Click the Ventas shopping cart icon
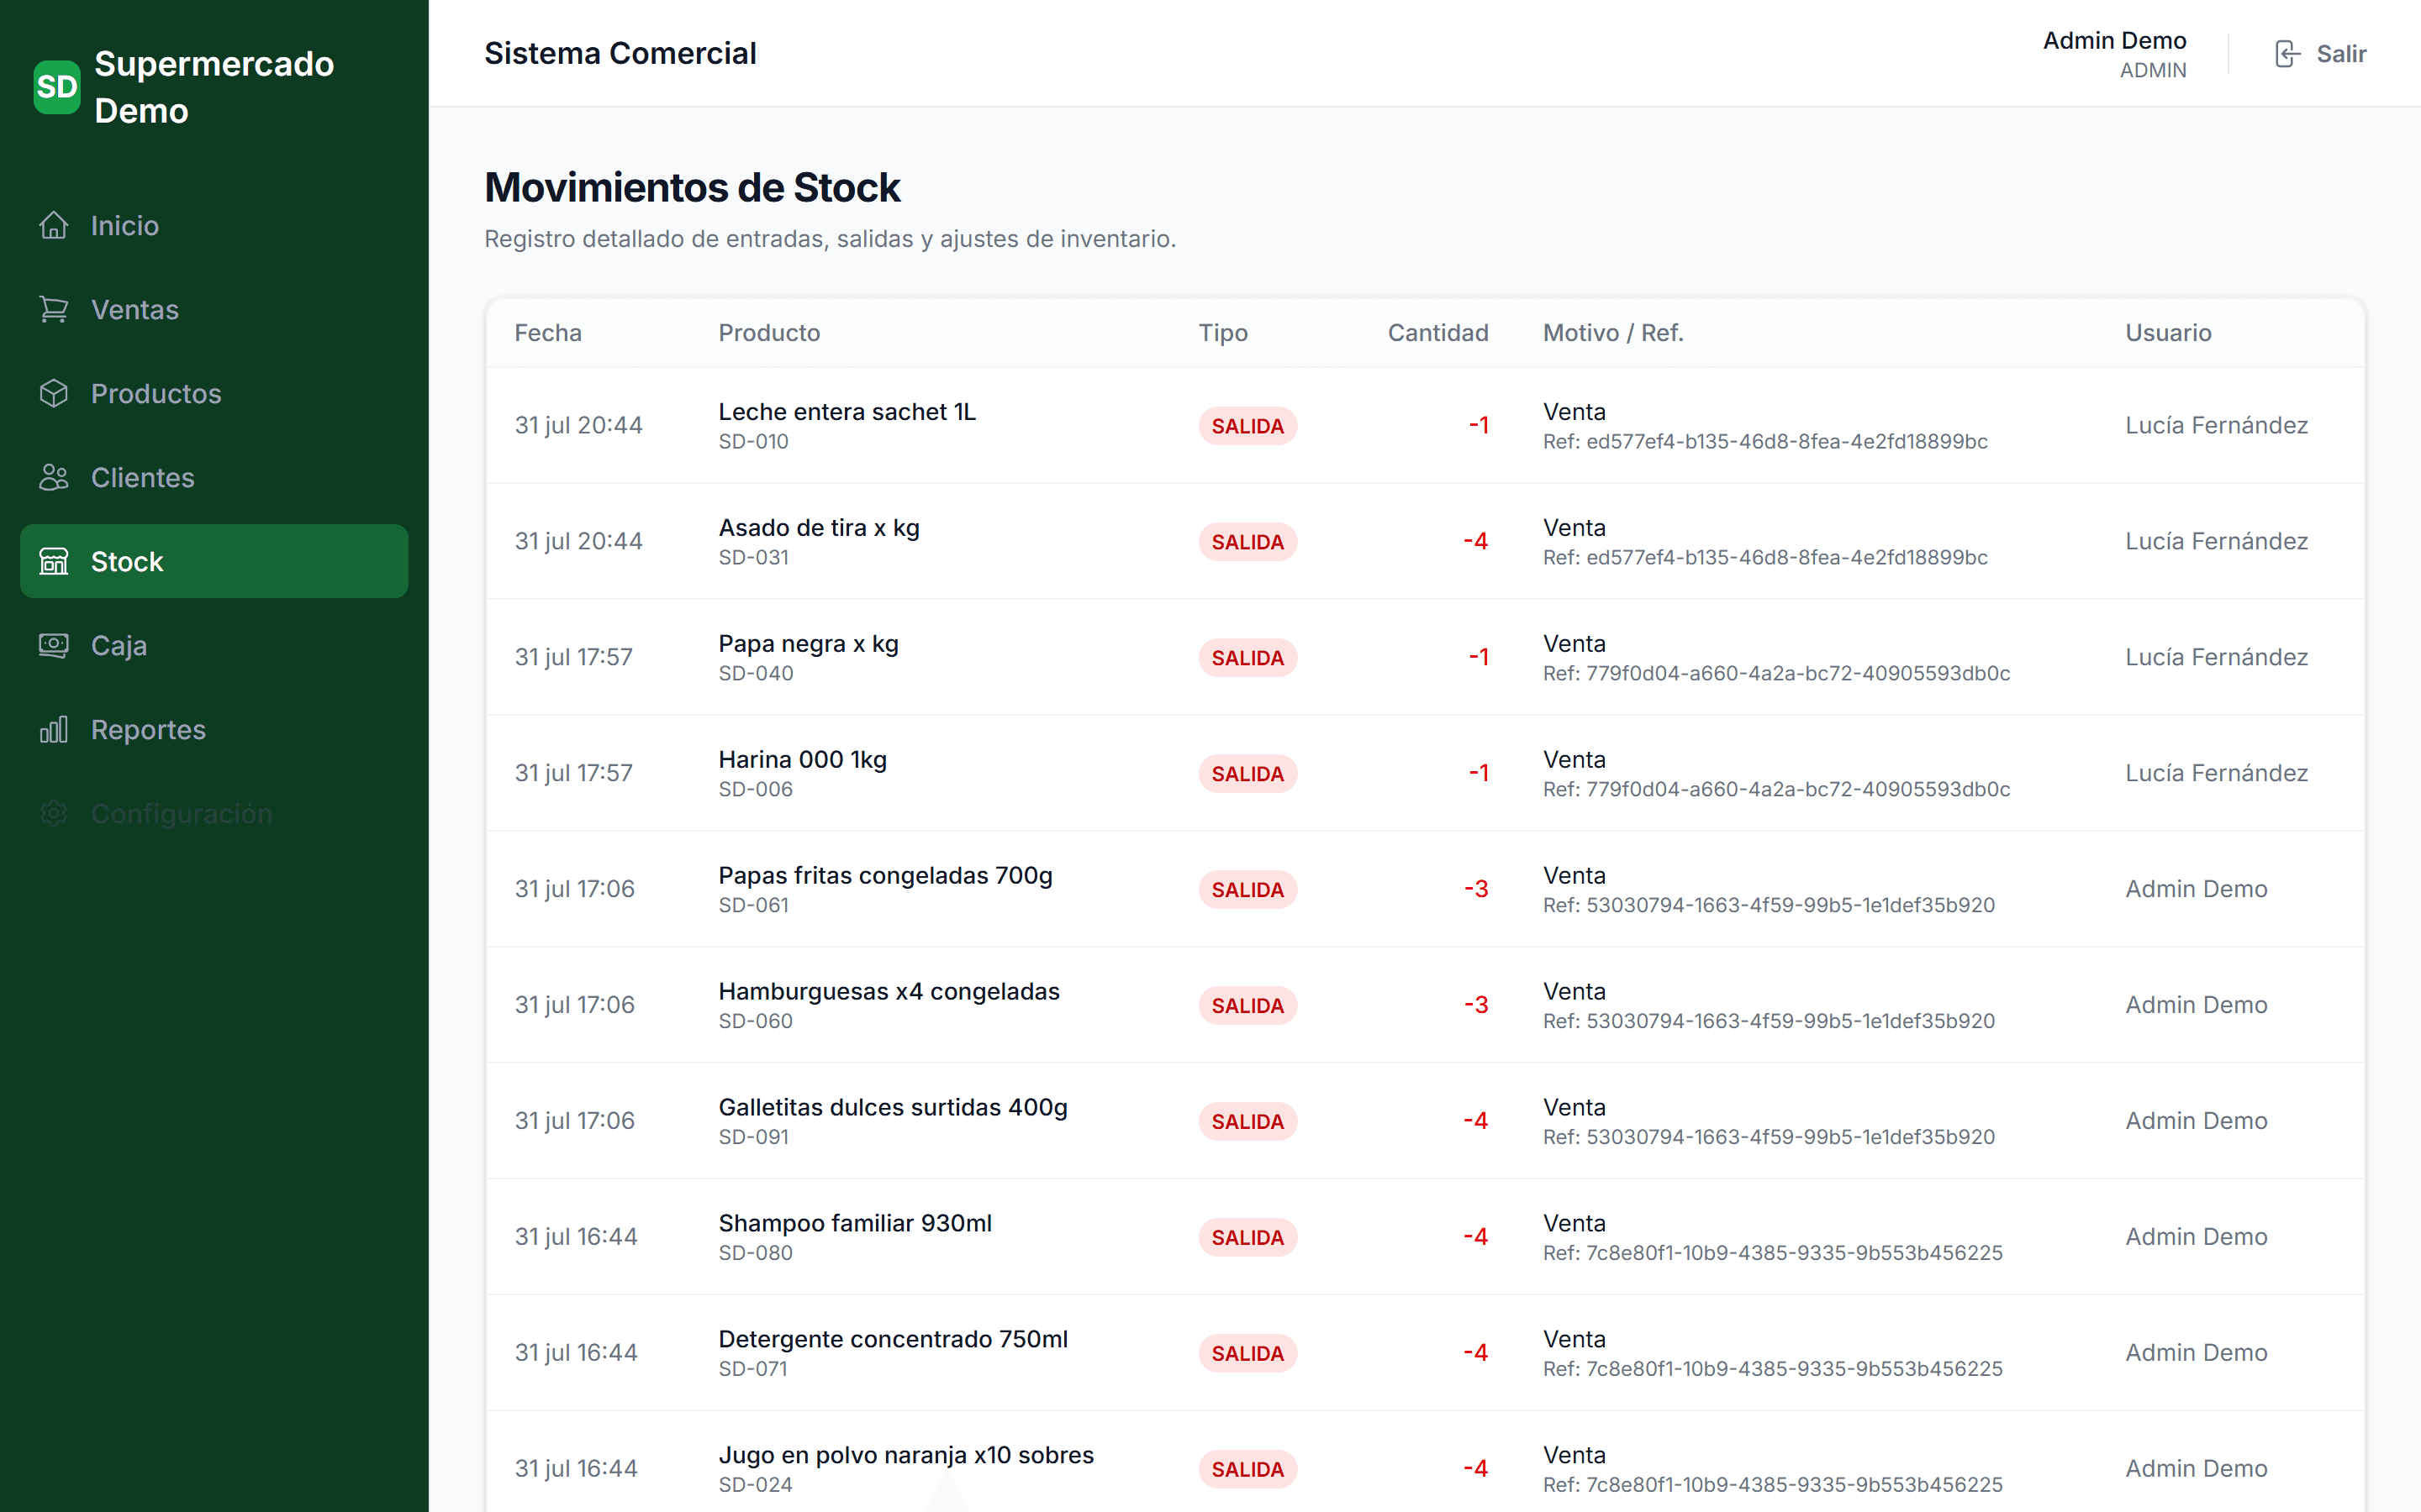This screenshot has height=1512, width=2421. point(54,309)
